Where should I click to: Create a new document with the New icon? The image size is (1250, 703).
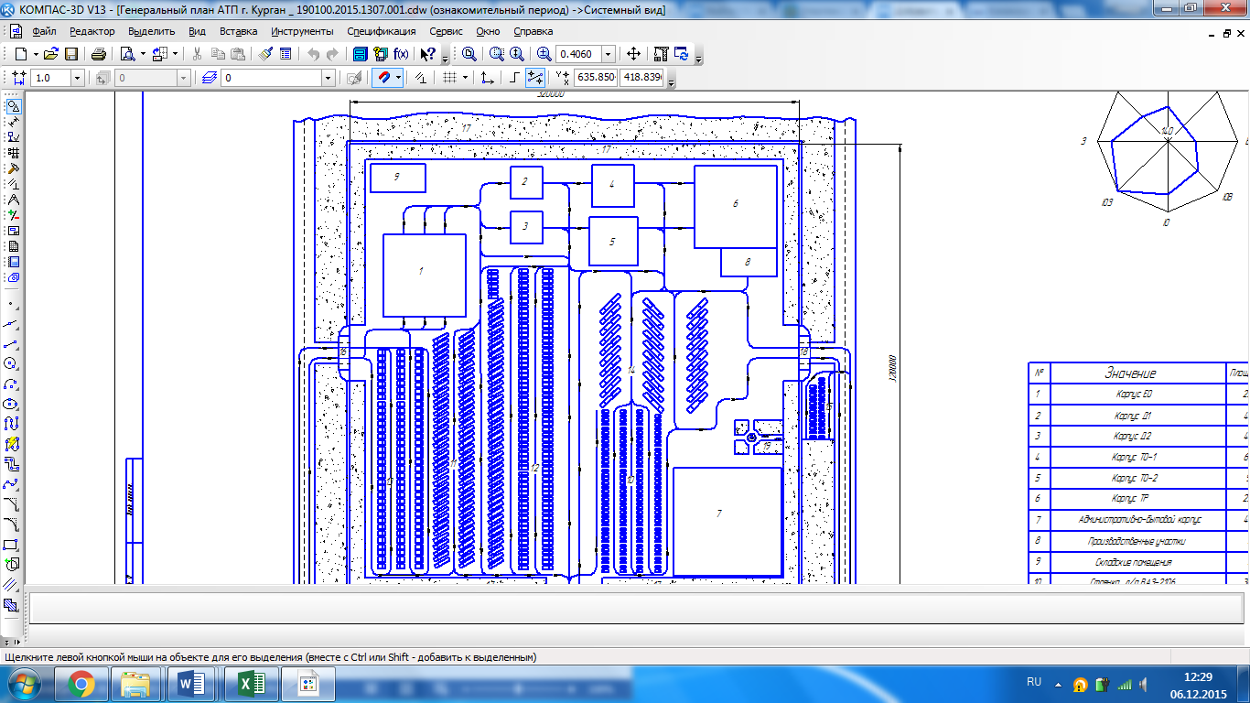click(x=20, y=54)
